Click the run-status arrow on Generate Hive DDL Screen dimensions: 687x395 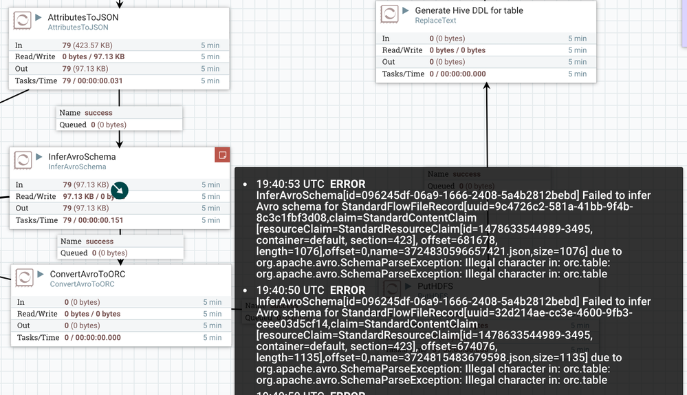tap(405, 10)
